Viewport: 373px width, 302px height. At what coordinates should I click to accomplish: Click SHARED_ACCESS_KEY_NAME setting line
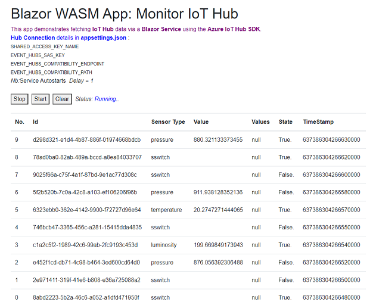tap(45, 46)
